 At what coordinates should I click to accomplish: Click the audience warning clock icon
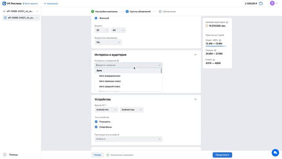[x=207, y=26]
